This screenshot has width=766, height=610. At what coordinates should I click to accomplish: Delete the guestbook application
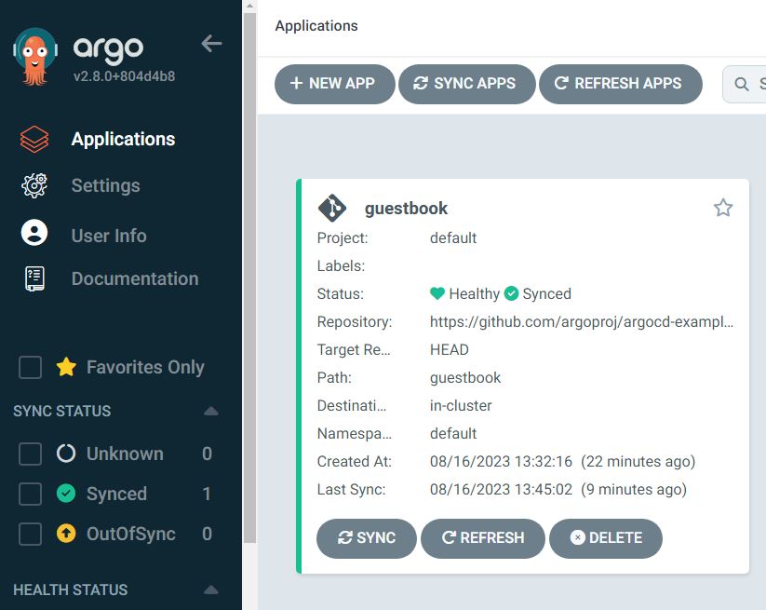[606, 538]
